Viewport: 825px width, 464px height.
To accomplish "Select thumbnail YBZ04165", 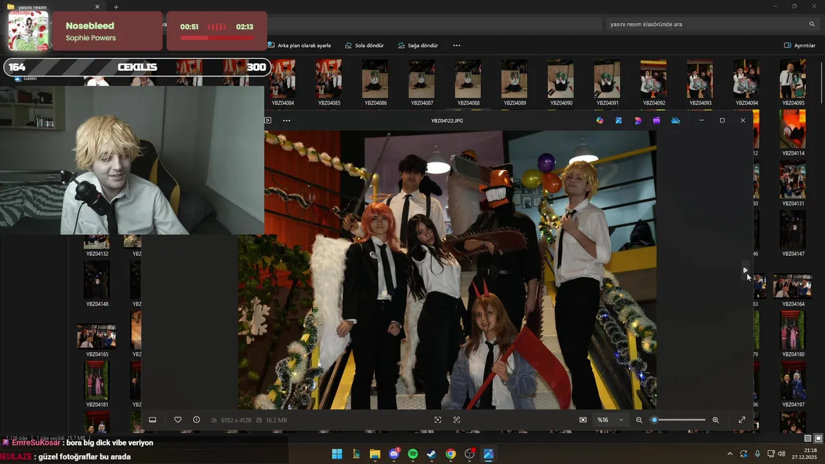I will tap(97, 340).
